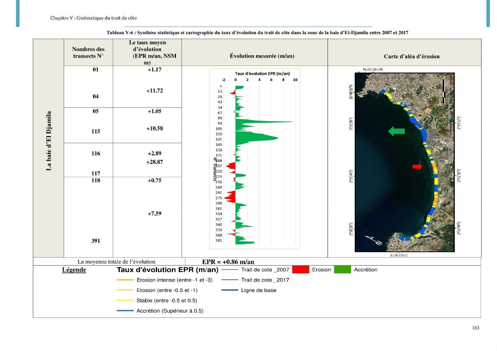Screen dimensions: 497x351
Task: Click the green Accrétion legend swatch
Action: 342,270
